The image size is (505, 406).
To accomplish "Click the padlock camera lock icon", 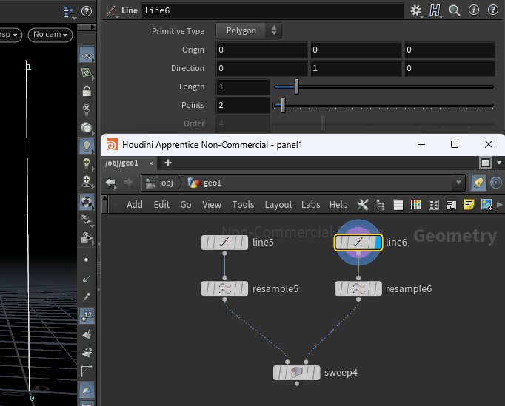I will click(x=87, y=91).
